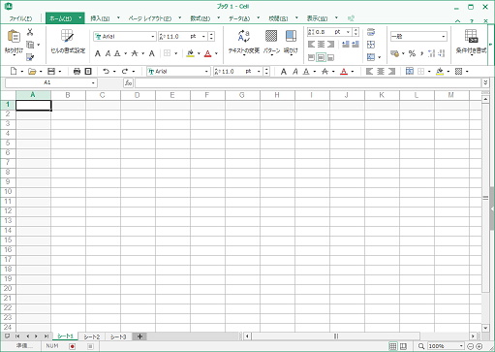Click the Paste clipboard icon in ribbon
Screen dimensions: 495x352
(14, 37)
